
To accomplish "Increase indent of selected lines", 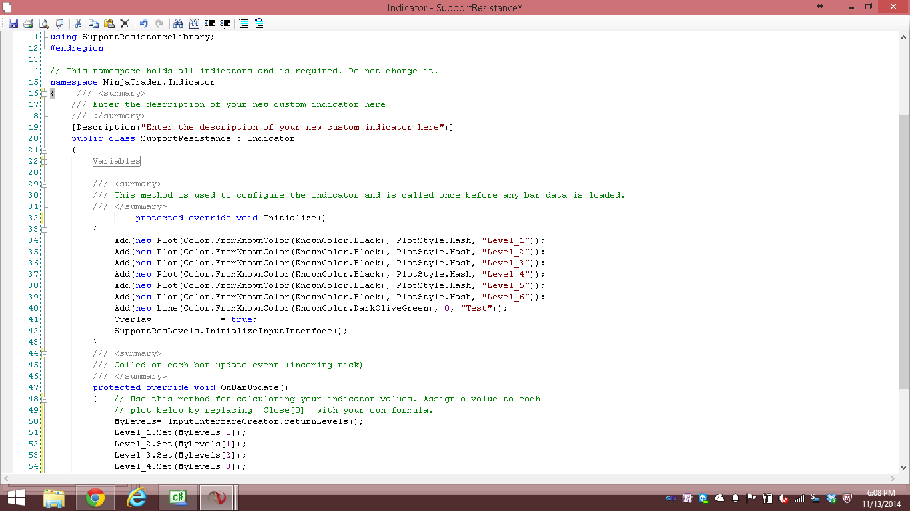I will [225, 23].
